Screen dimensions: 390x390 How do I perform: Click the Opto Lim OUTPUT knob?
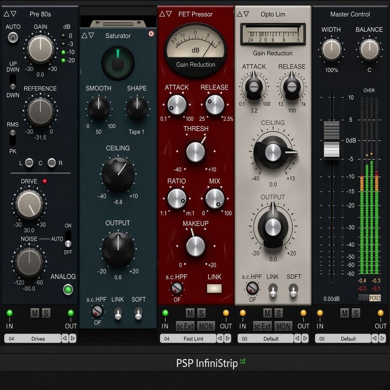pos(273,226)
